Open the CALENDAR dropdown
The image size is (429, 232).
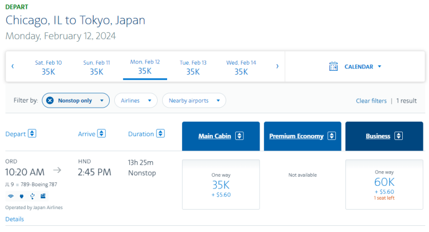coord(363,66)
